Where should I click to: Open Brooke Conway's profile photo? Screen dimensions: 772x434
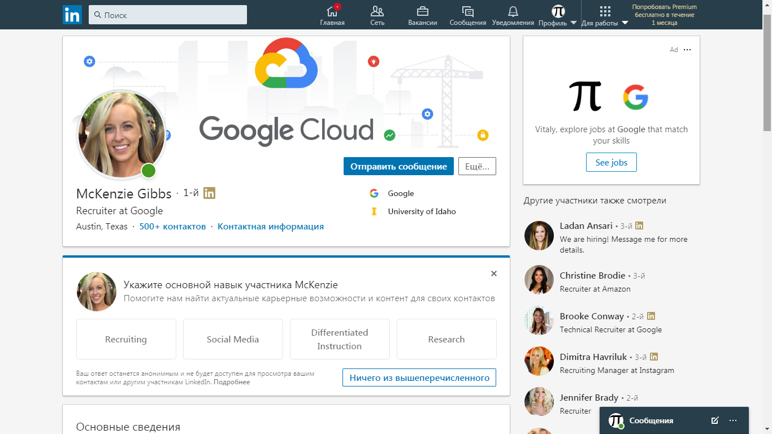(x=539, y=320)
